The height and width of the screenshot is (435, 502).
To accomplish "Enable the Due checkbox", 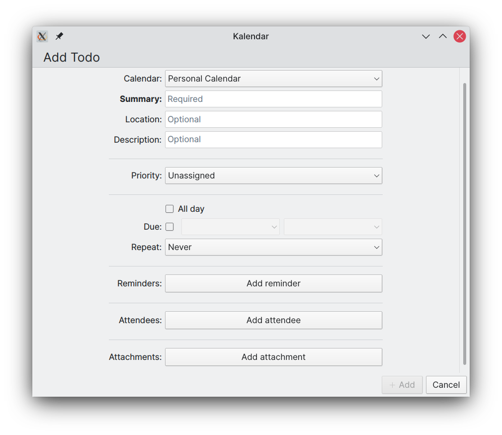I will (169, 227).
